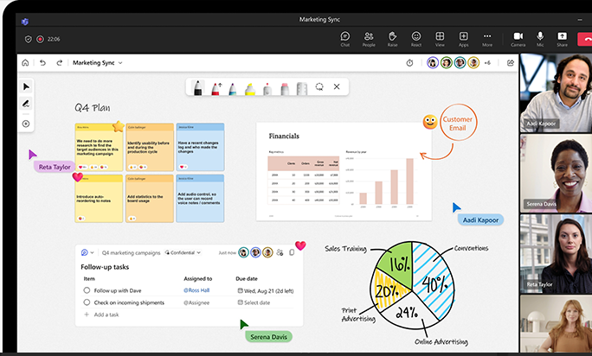
Task: Open the Apps menu
Action: coord(464,37)
